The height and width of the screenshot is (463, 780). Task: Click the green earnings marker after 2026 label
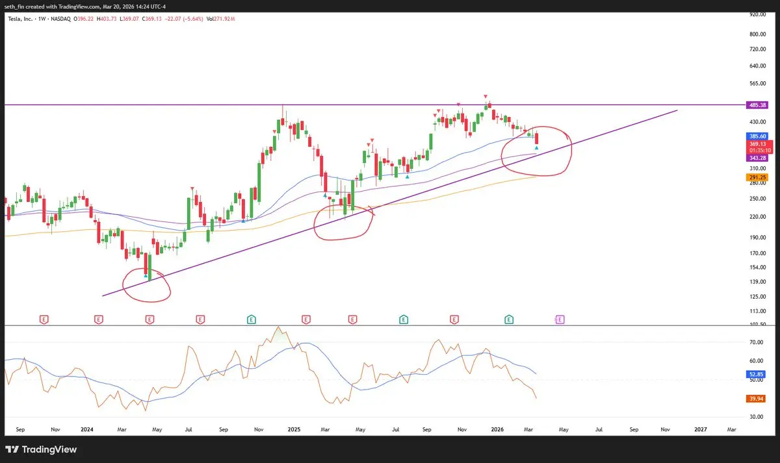pyautogui.click(x=509, y=319)
